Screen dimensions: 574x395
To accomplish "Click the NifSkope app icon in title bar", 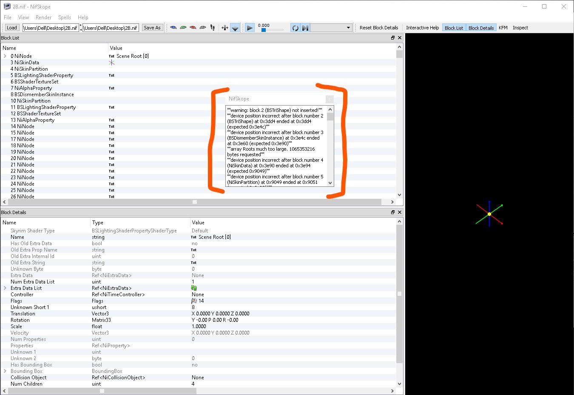I will click(7, 6).
